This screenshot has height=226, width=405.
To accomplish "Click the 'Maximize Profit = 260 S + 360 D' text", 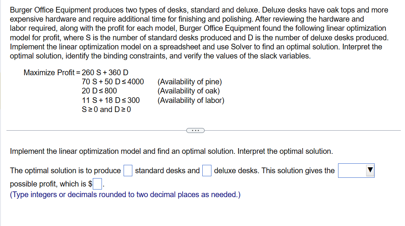I will [76, 73].
